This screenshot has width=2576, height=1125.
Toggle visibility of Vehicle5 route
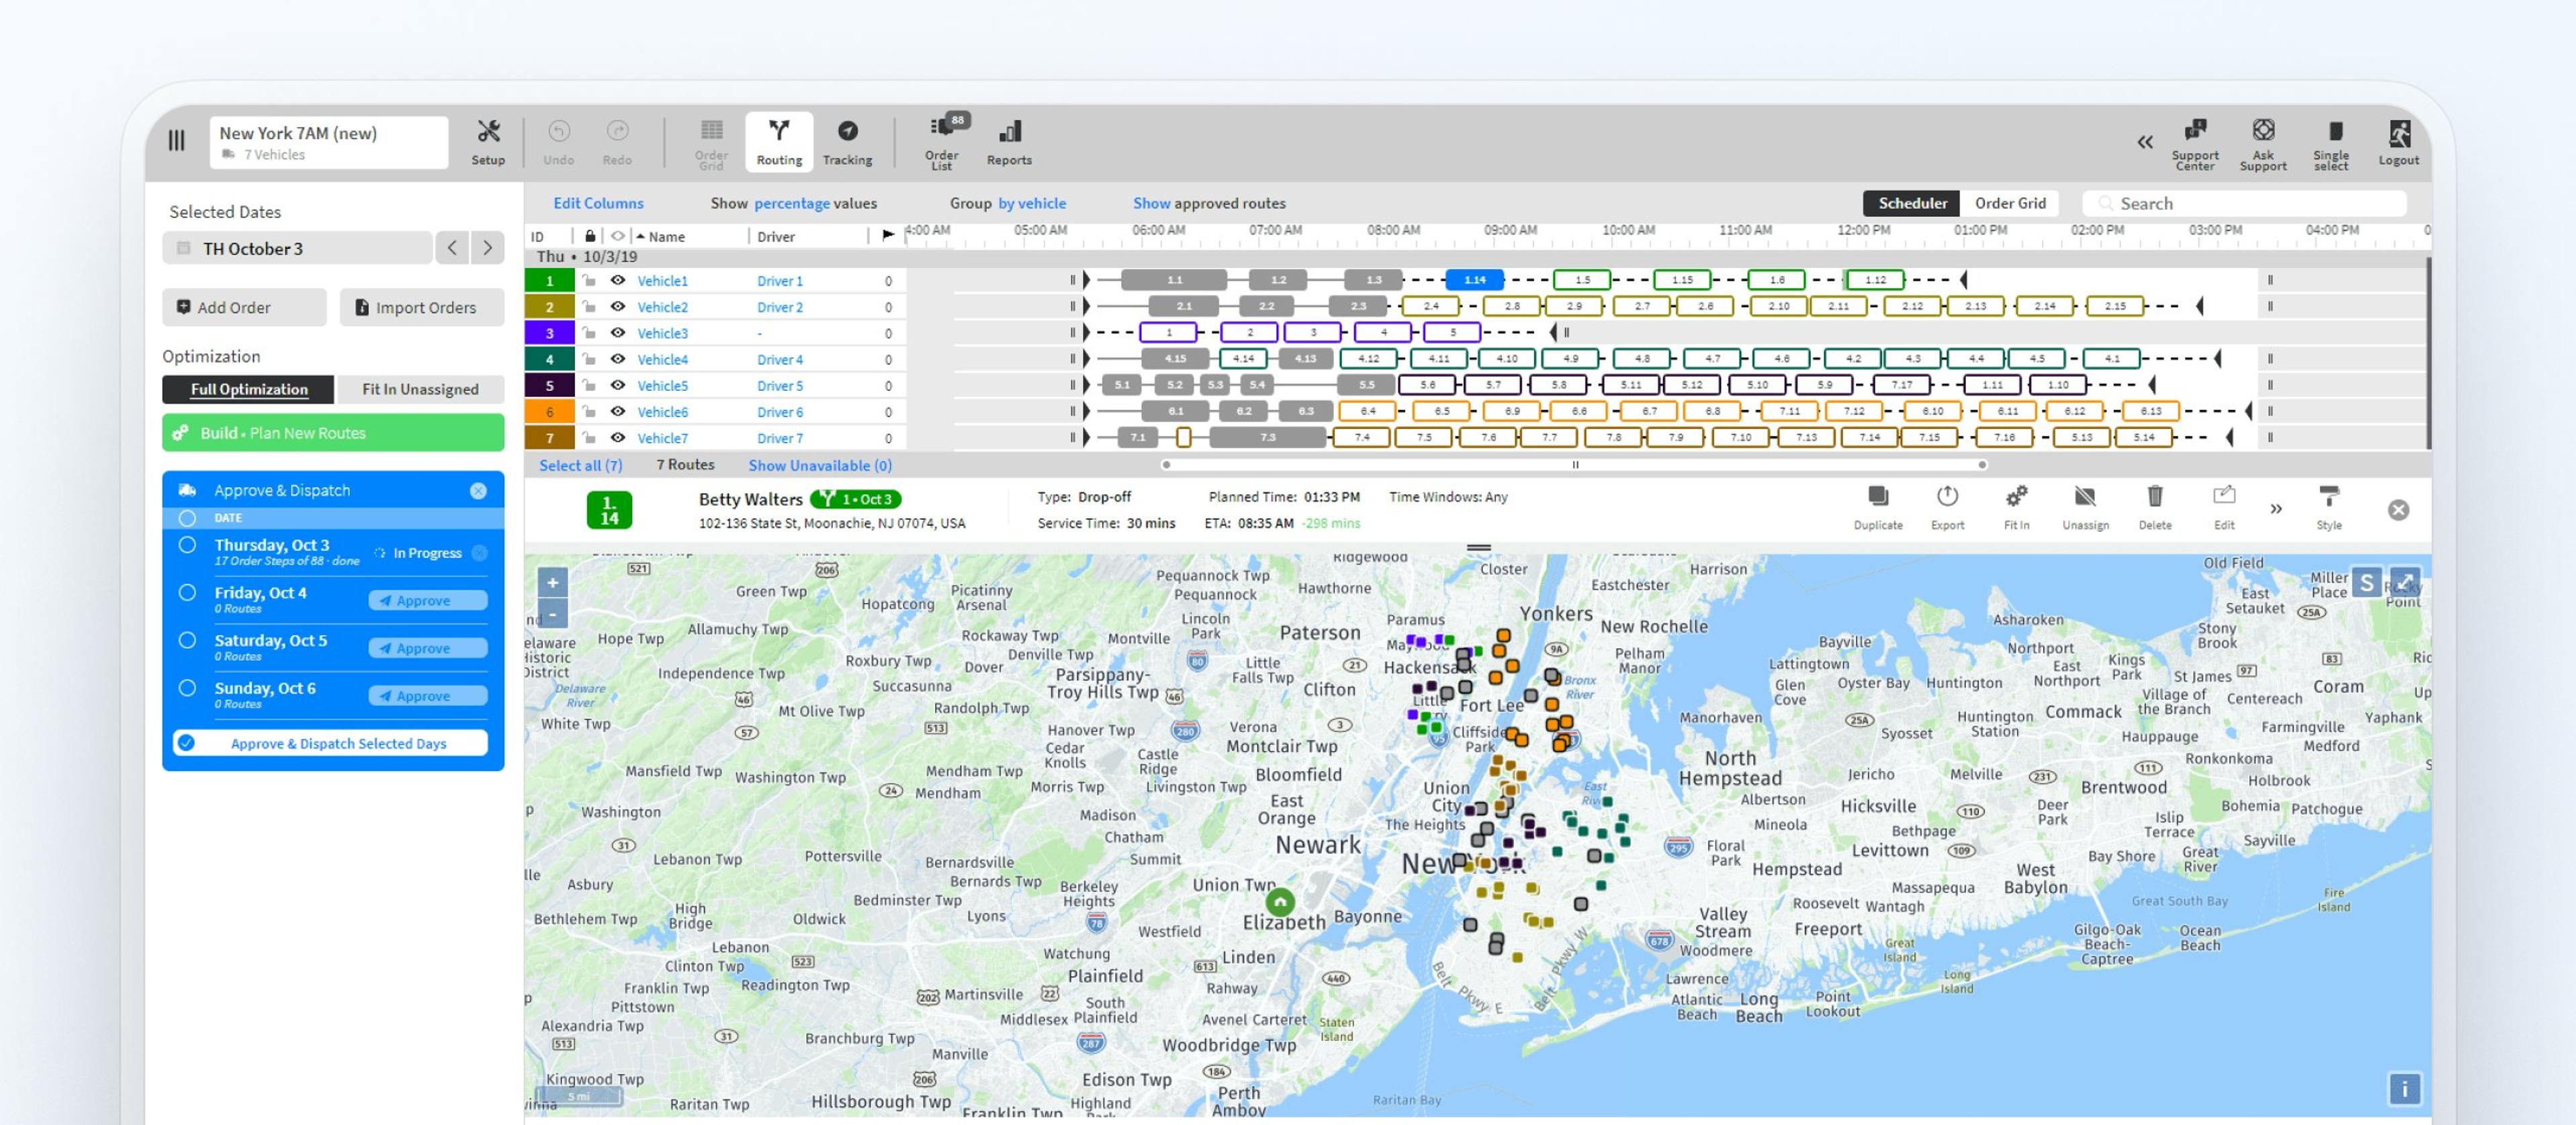click(618, 384)
